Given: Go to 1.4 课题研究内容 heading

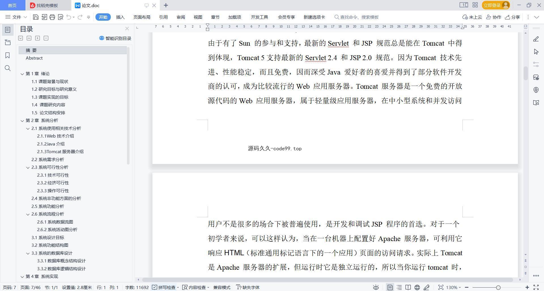Looking at the screenshot, I should click(x=48, y=105).
